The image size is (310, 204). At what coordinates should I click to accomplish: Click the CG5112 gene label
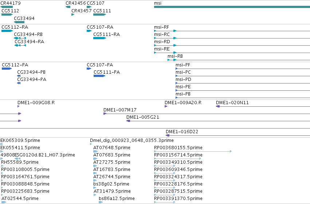[x=10, y=11]
